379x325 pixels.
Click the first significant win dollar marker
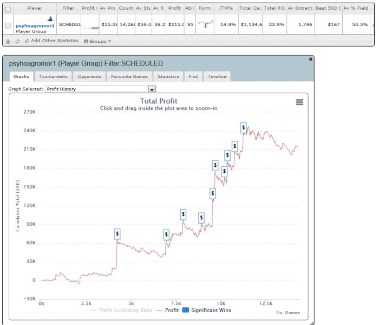tap(117, 233)
